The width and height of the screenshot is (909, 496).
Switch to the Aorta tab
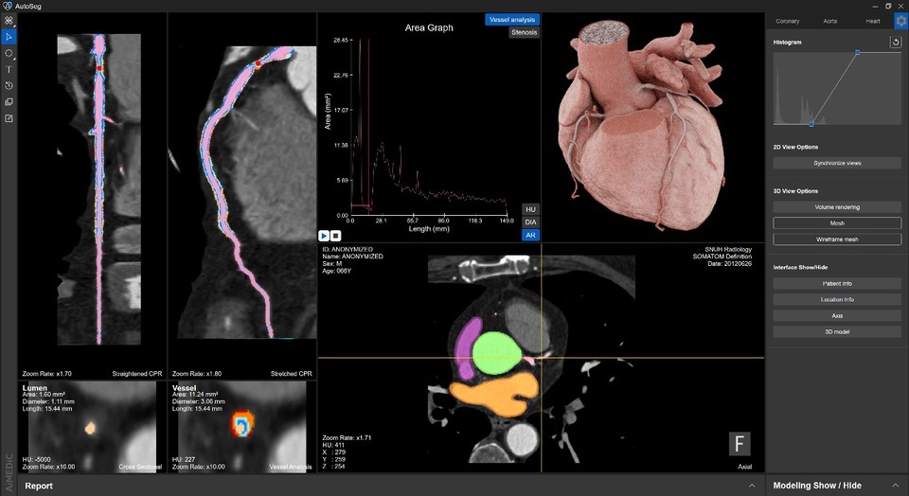[x=829, y=20]
